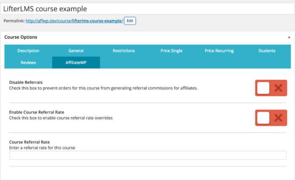Focus the Course Referral Rate input box
This screenshot has width=295, height=180.
point(147,156)
